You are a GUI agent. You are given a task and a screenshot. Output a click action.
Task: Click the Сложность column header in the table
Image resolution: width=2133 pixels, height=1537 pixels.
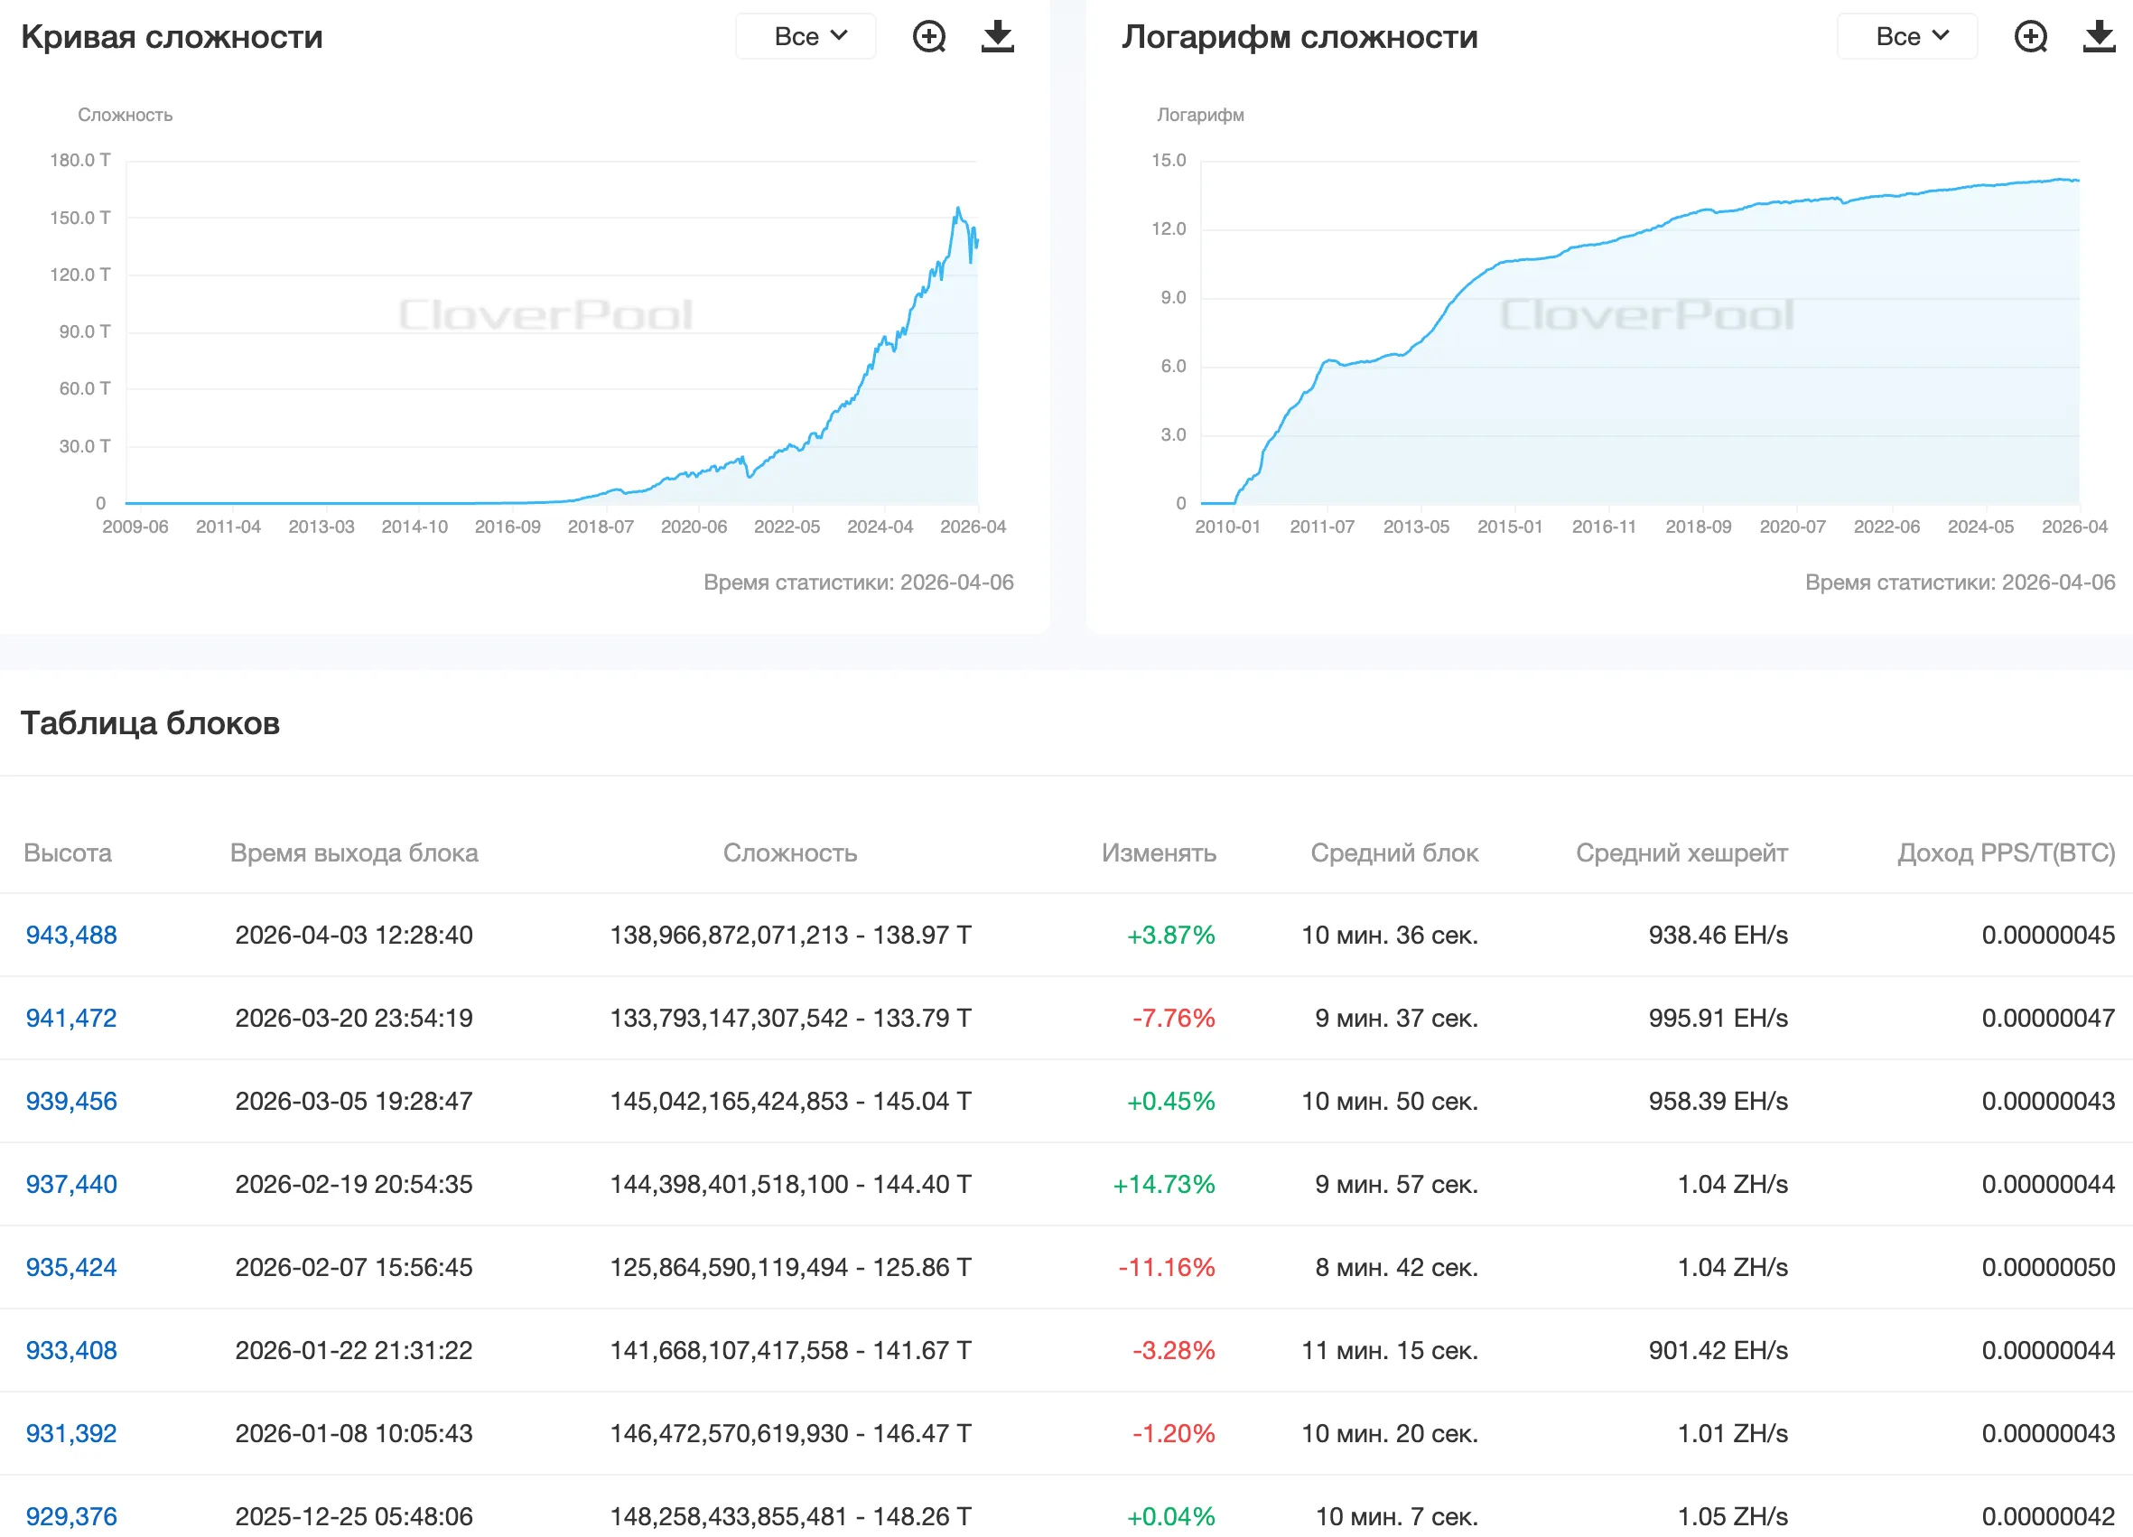[790, 853]
